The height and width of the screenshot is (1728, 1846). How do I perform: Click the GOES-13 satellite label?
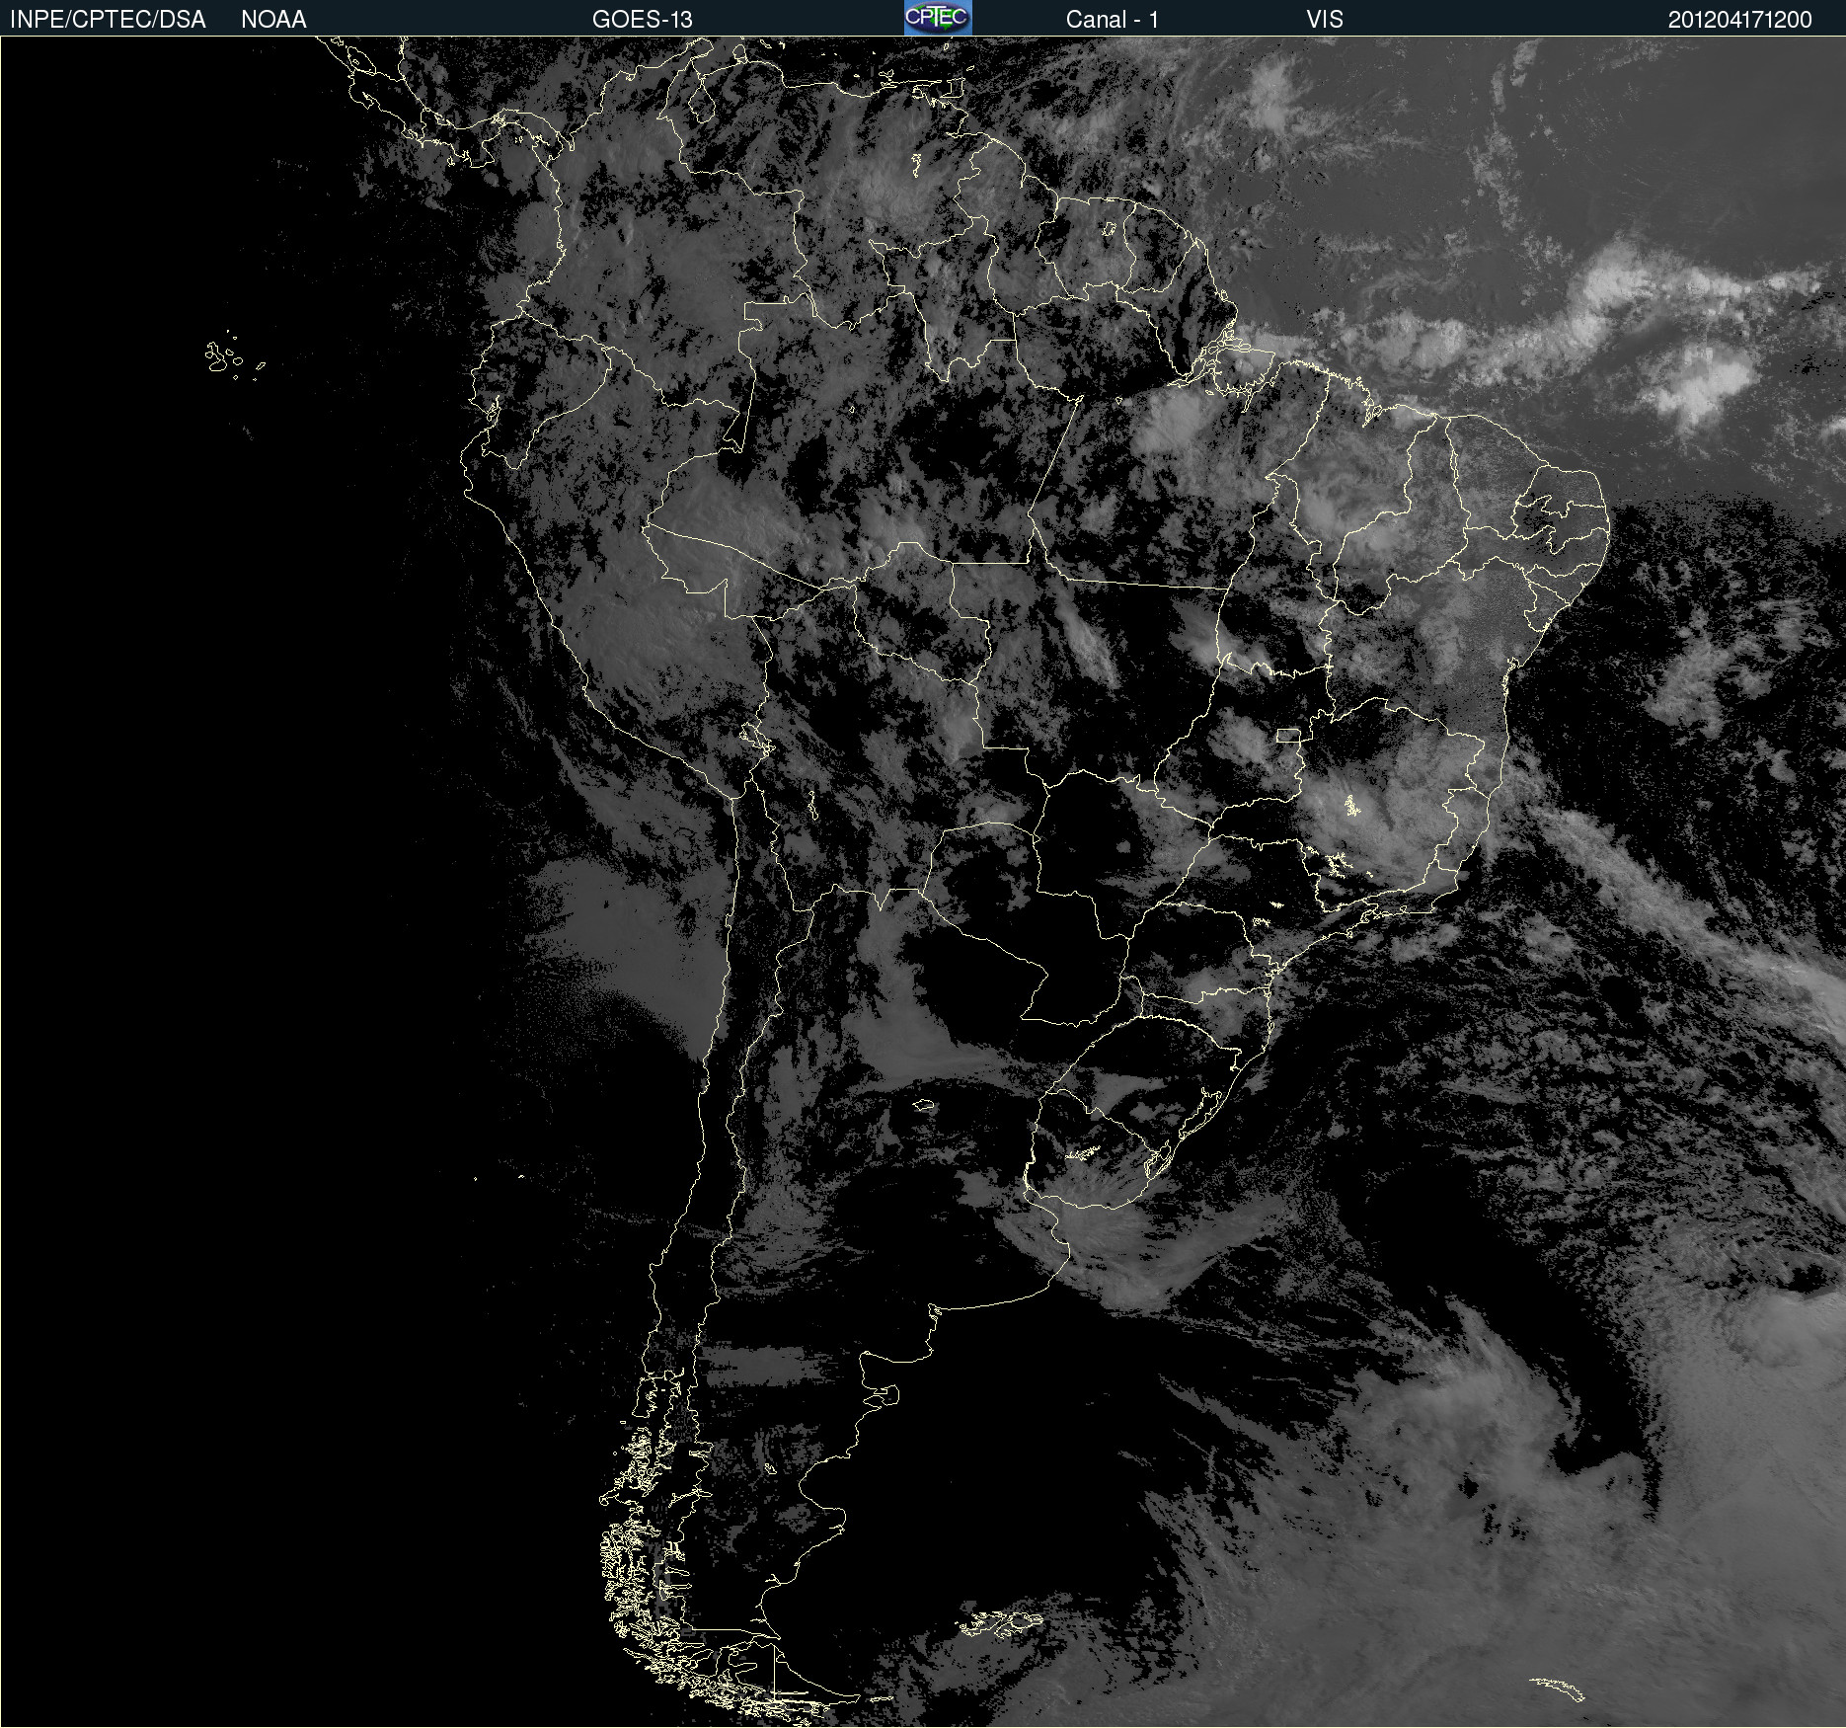[x=643, y=20]
